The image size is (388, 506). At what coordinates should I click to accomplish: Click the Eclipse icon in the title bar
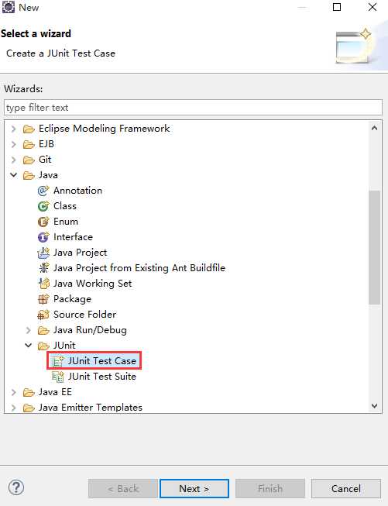tap(9, 7)
